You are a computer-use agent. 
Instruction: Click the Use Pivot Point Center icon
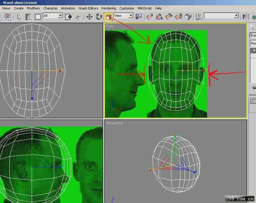139,17
